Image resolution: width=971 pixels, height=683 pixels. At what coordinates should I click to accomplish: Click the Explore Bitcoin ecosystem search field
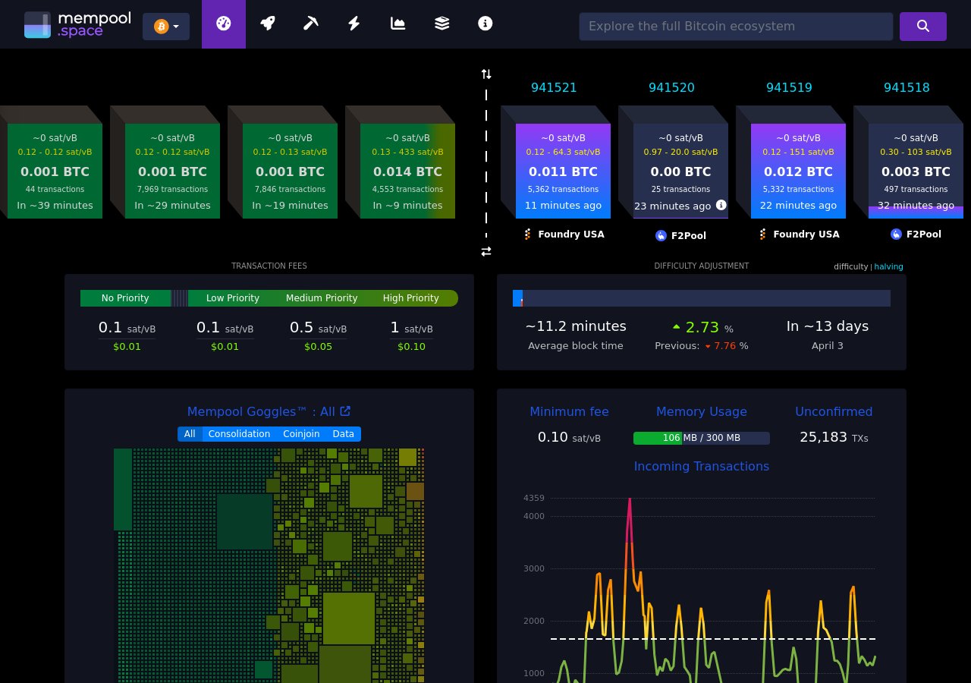(736, 27)
